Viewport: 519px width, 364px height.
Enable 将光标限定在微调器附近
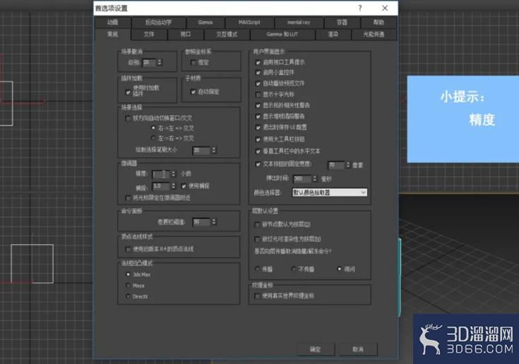pyautogui.click(x=128, y=198)
